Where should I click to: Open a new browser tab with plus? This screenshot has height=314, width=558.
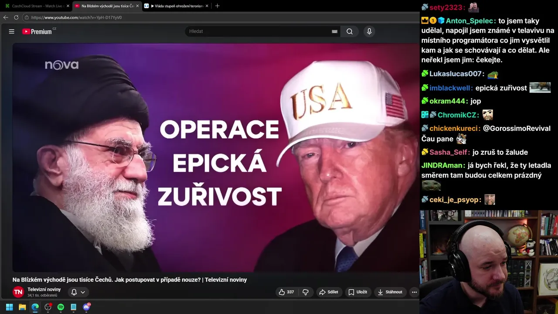217,6
